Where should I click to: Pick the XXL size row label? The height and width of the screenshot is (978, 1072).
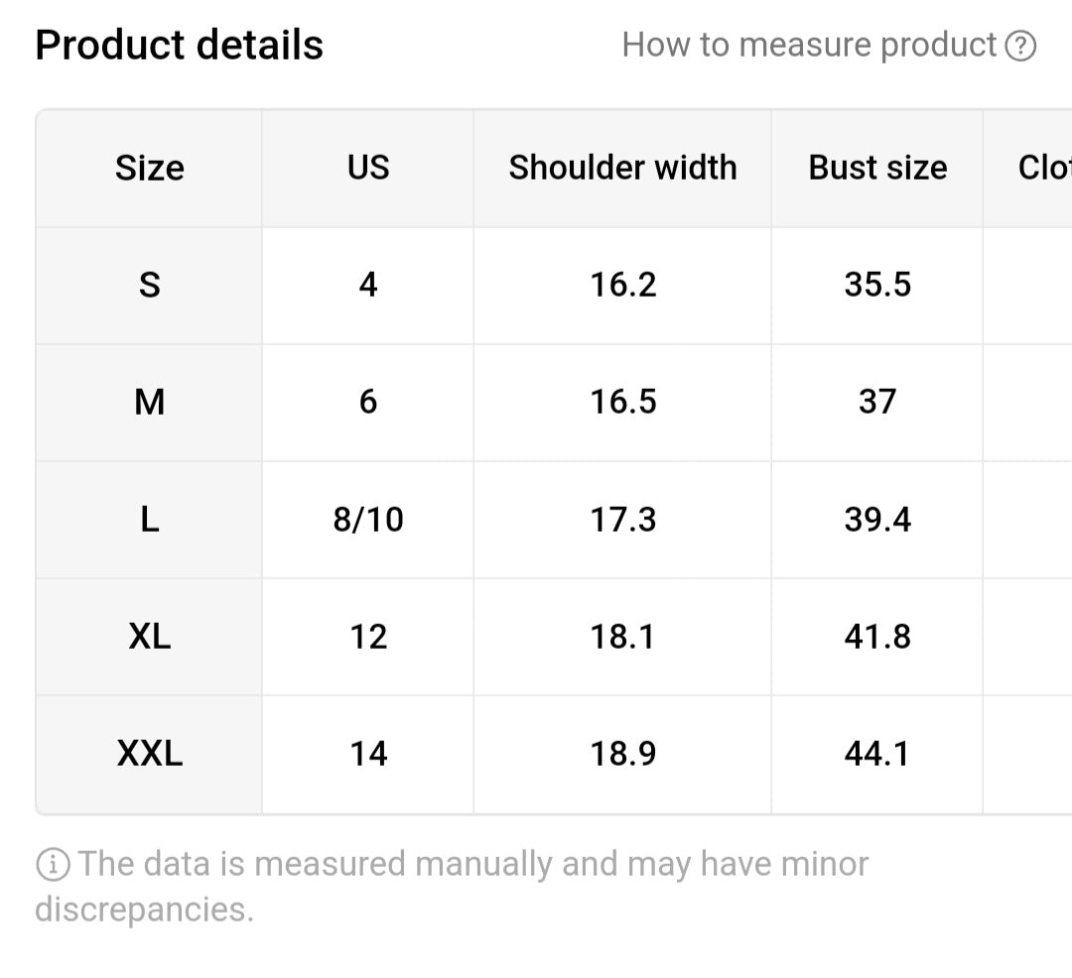click(x=149, y=754)
